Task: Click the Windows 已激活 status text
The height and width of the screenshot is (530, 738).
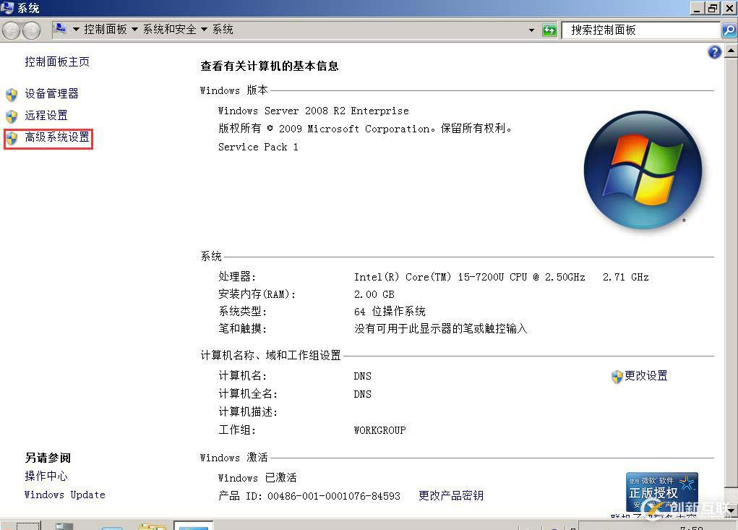Action: click(257, 478)
